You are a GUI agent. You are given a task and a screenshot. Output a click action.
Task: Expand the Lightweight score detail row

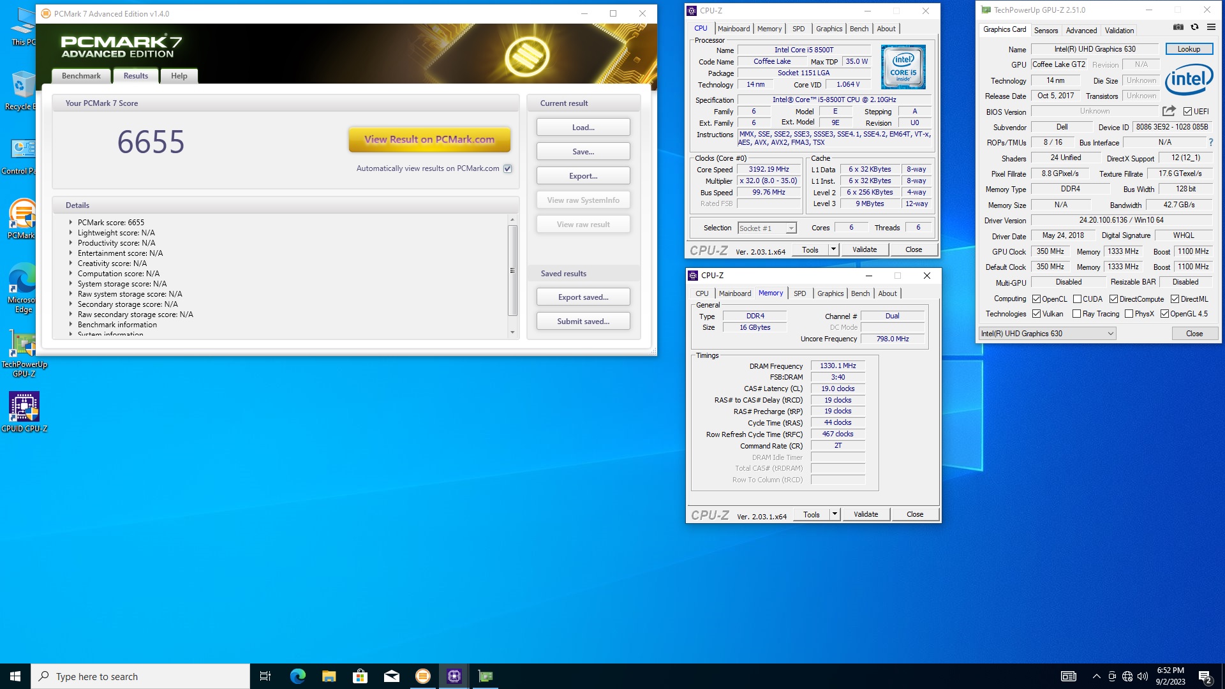(x=71, y=233)
